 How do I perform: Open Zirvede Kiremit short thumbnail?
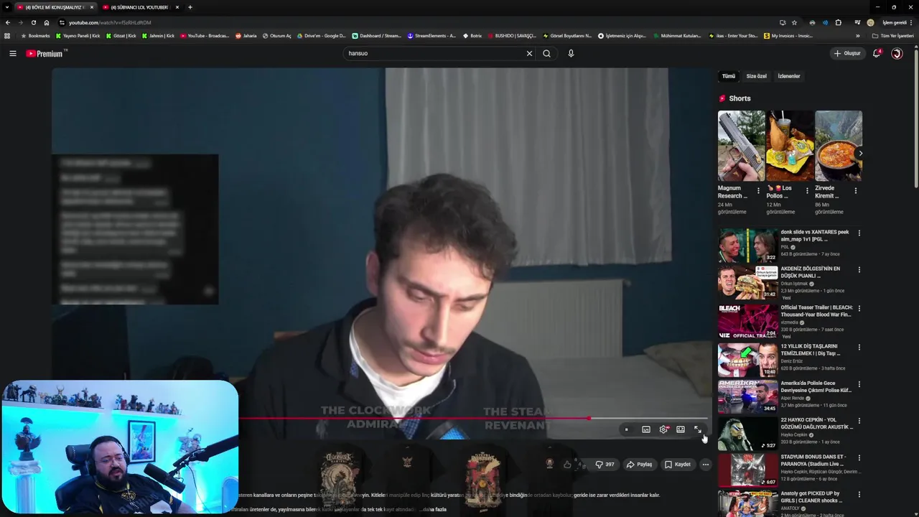[839, 146]
